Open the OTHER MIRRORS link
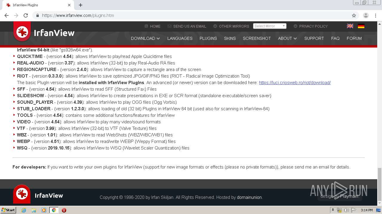Image resolution: width=382 pixels, height=214 pixels. (x=231, y=26)
